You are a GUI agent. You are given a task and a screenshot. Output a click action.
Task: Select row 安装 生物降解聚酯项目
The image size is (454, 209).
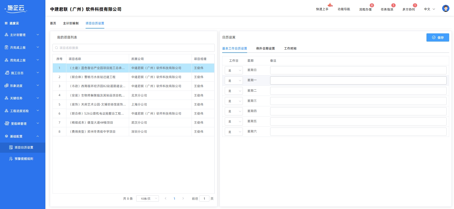click(133, 95)
